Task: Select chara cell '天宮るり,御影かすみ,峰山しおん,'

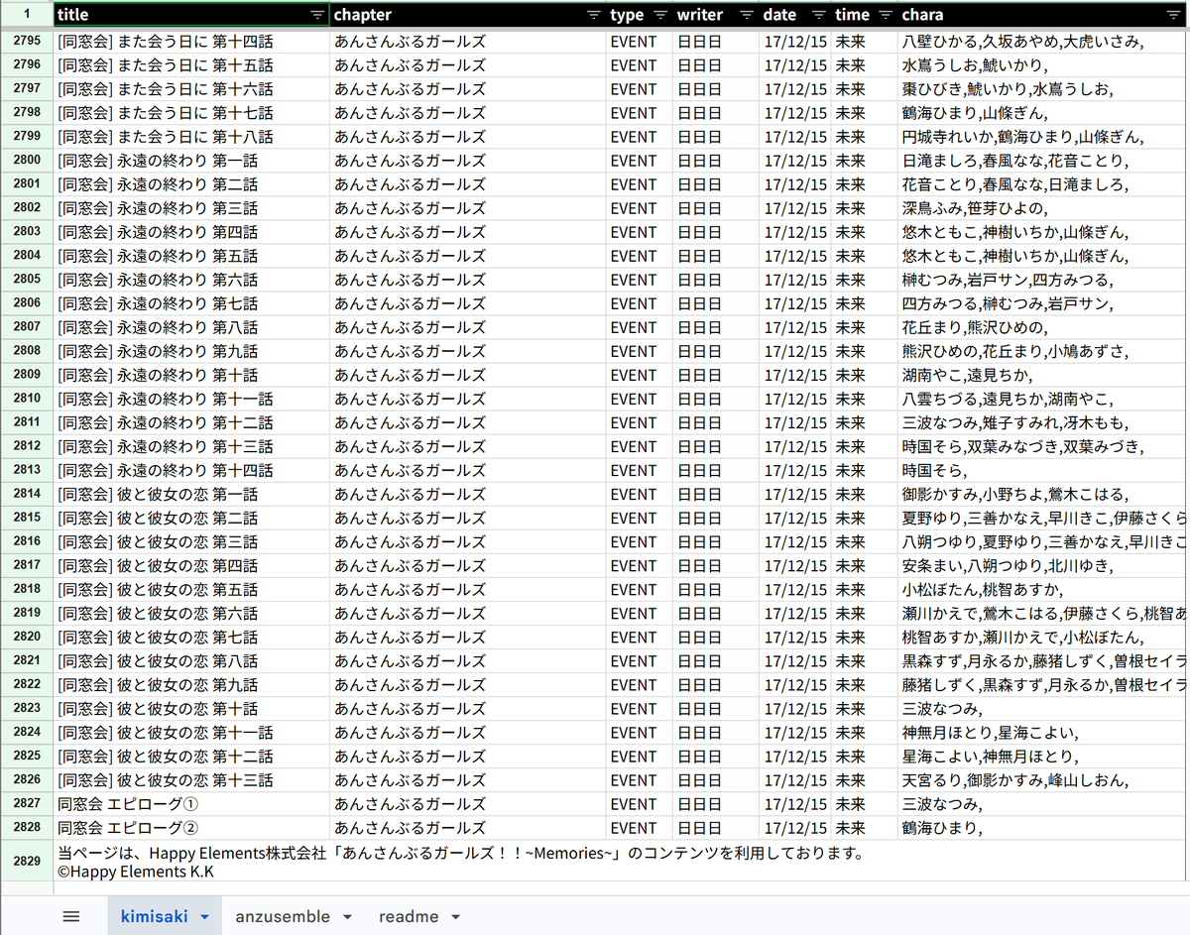Action: [1043, 780]
